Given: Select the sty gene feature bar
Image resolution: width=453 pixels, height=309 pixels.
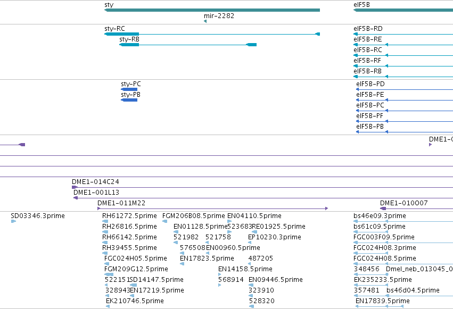Looking at the screenshot, I should point(212,10).
